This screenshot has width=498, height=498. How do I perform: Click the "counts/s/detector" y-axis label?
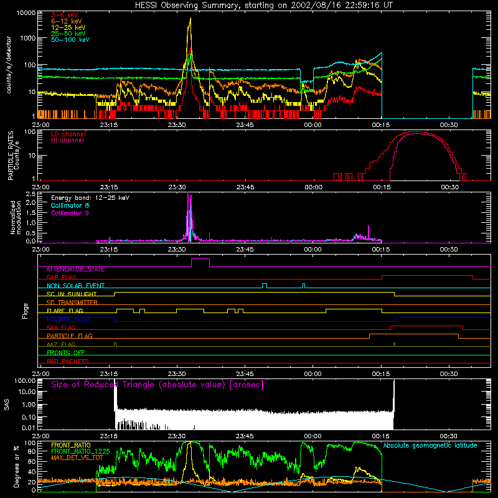tap(9, 65)
